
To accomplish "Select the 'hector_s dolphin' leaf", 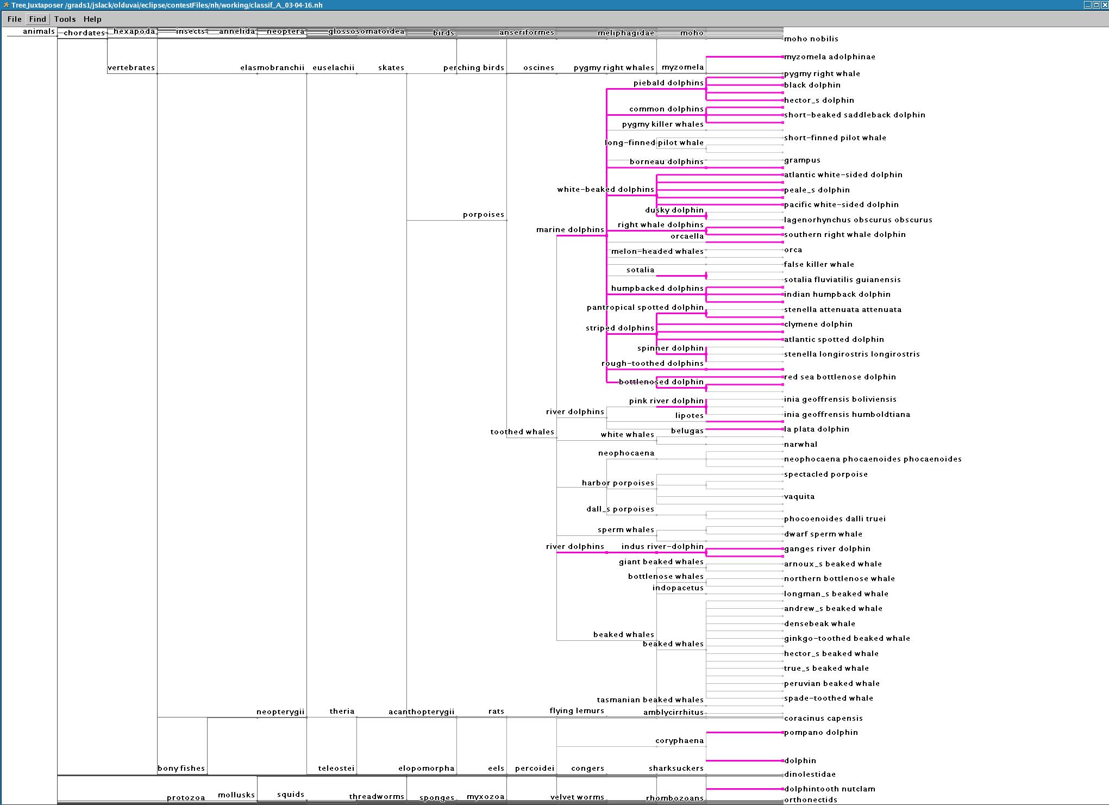I will click(x=819, y=101).
